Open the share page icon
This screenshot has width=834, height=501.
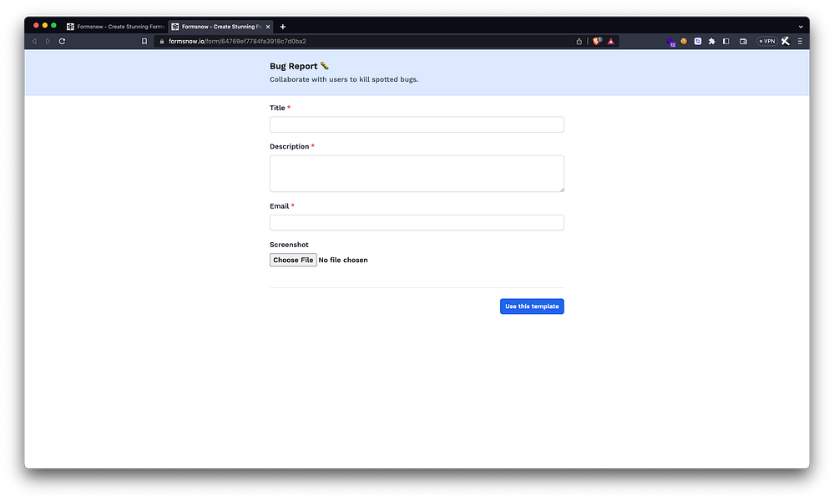(579, 42)
